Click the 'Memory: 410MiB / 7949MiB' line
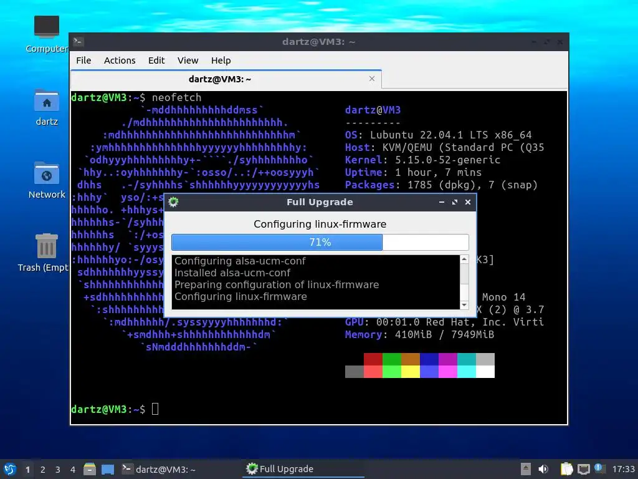The image size is (638, 479). click(x=419, y=334)
